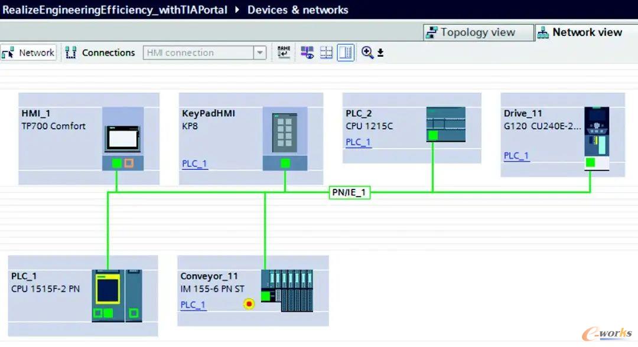The image size is (638, 347).
Task: Select PLC_2 CPU 1215C device image
Action: 445,124
